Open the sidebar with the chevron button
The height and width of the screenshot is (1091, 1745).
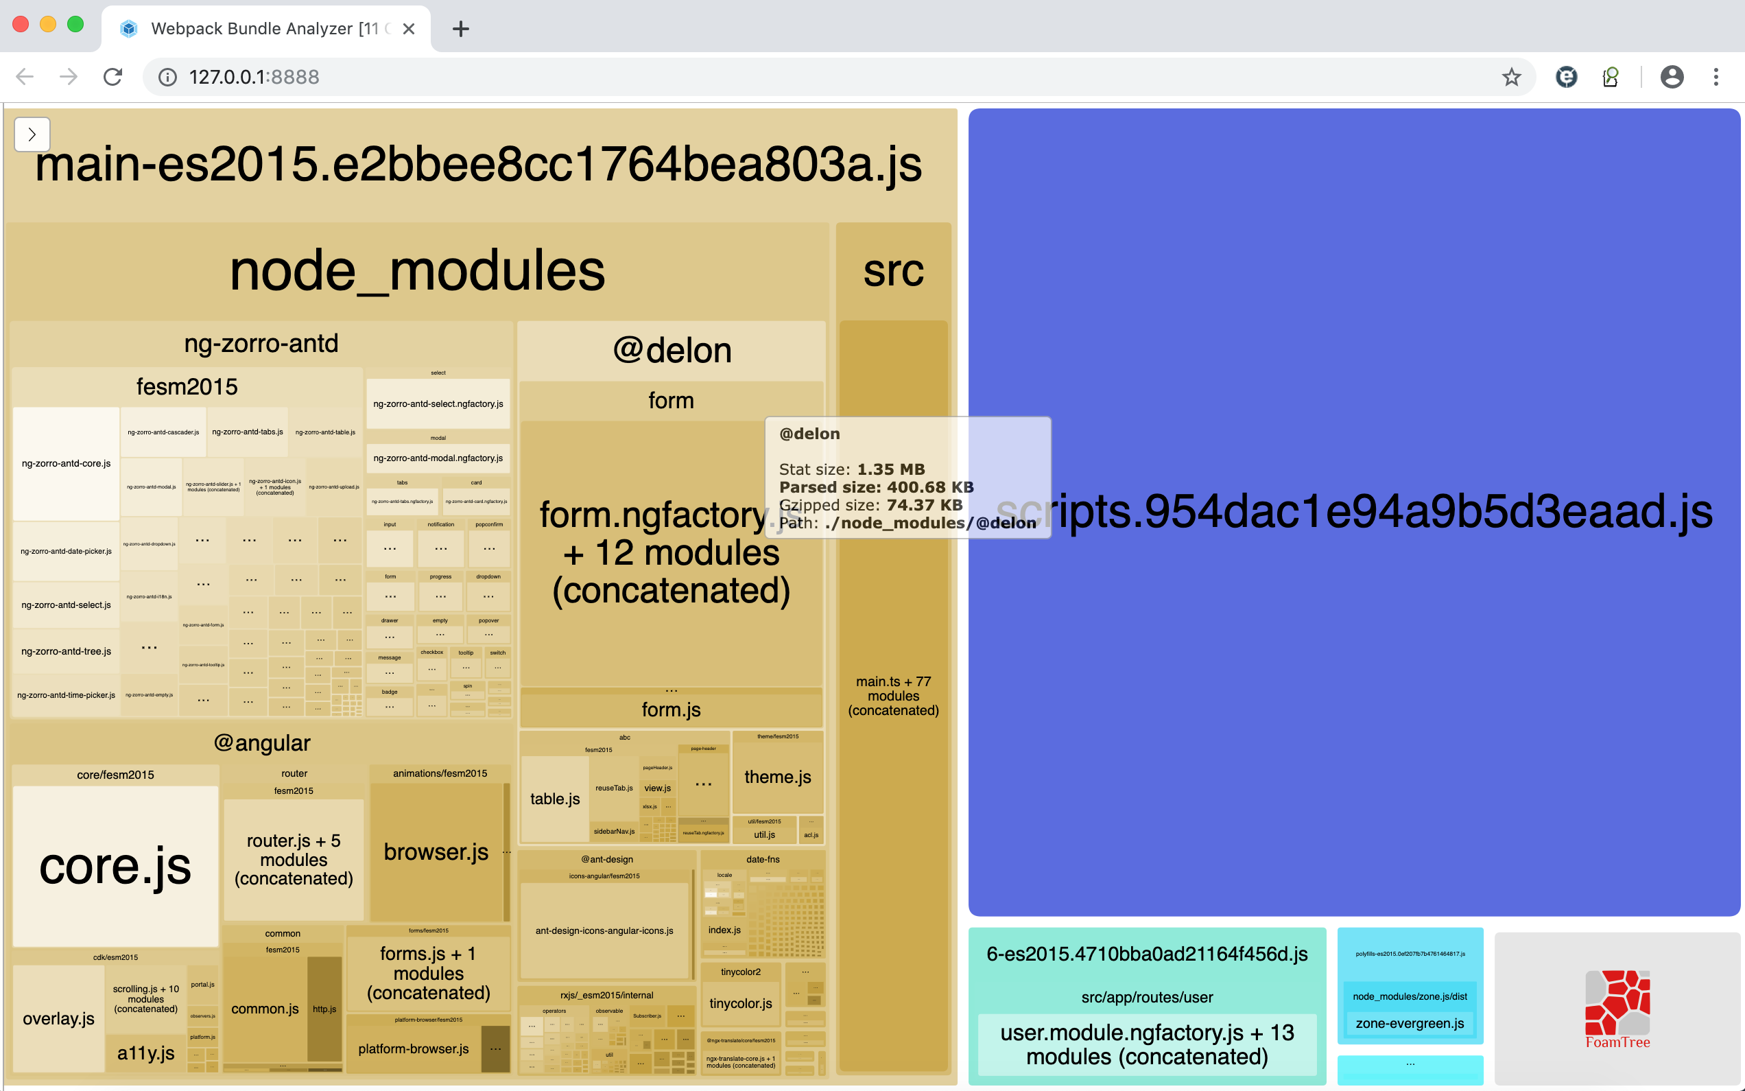click(32, 134)
